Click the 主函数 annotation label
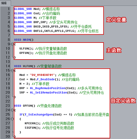 pyautogui.click(x=114, y=50)
